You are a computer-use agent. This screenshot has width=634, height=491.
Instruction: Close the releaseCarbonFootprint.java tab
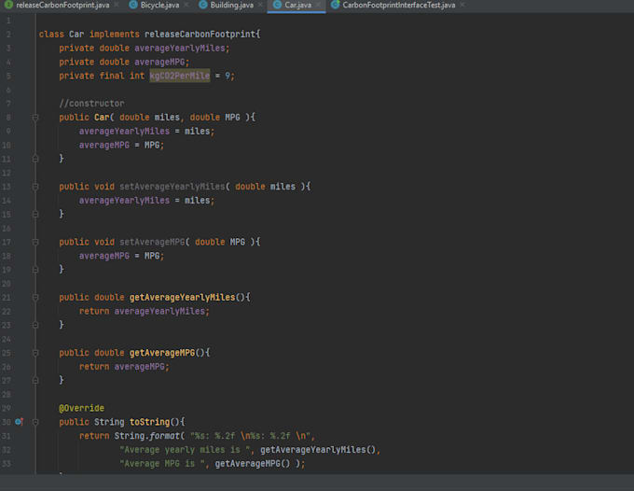click(117, 5)
